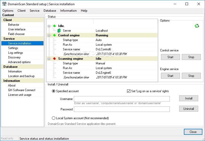Open the About page

[x=12, y=85]
